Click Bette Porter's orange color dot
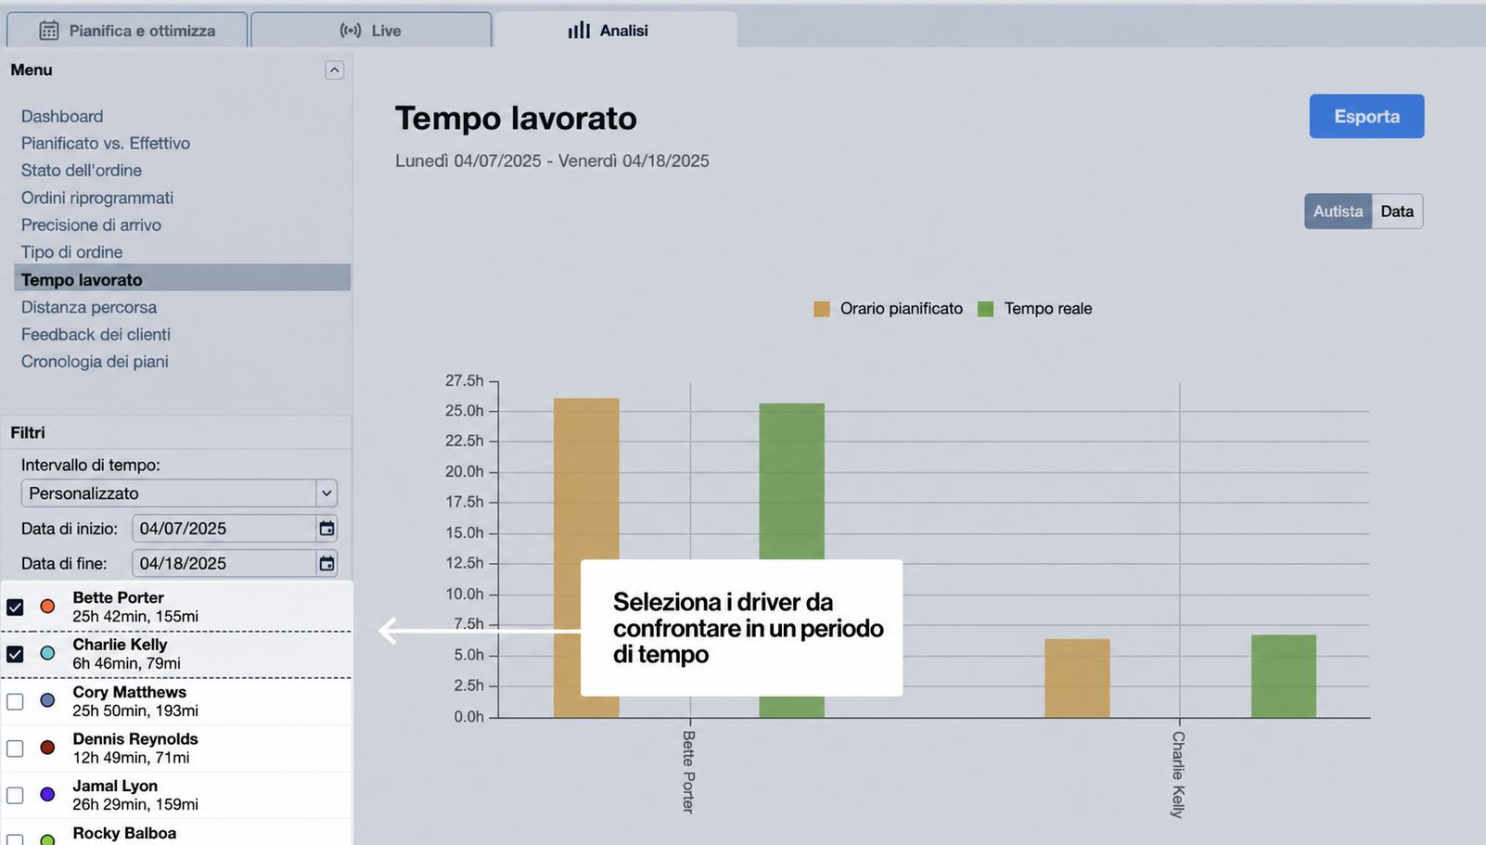 47,607
